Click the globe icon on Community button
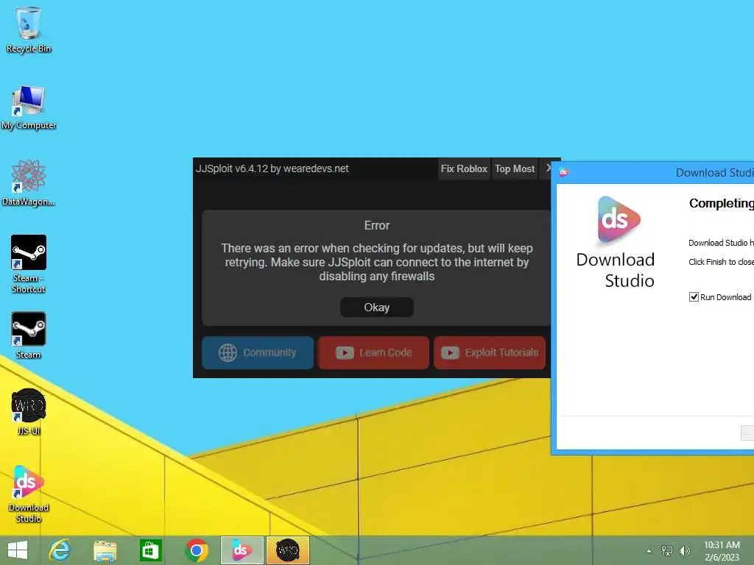 [228, 352]
